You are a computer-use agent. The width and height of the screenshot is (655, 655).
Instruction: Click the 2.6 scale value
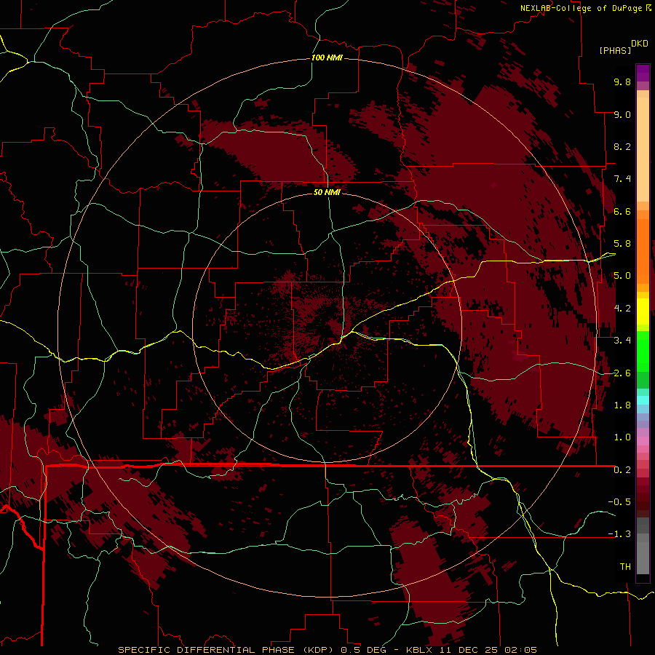tap(622, 373)
